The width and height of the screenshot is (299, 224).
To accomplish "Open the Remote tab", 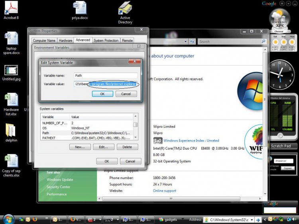I will click(x=127, y=41).
